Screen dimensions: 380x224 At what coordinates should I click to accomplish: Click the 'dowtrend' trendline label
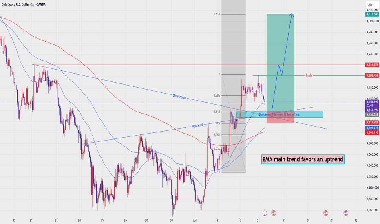179,97
